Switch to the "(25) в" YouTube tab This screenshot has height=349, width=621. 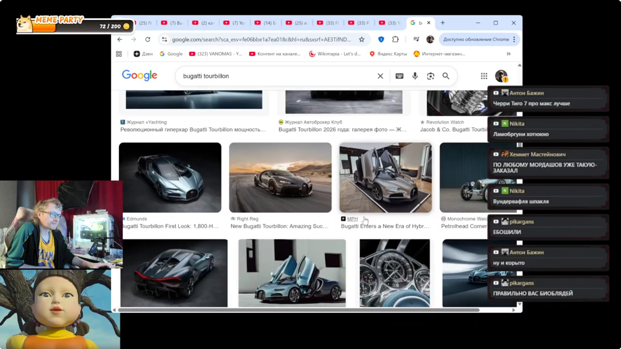(297, 23)
